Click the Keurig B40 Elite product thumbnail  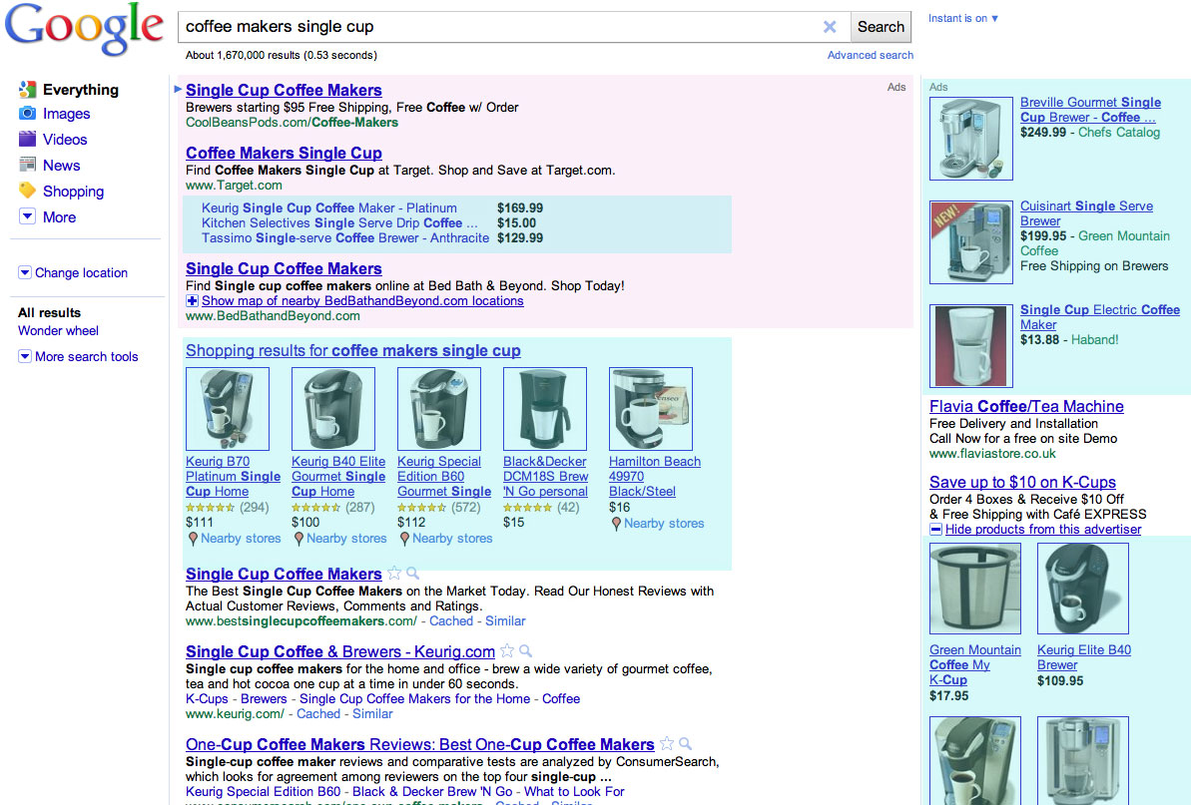(332, 409)
